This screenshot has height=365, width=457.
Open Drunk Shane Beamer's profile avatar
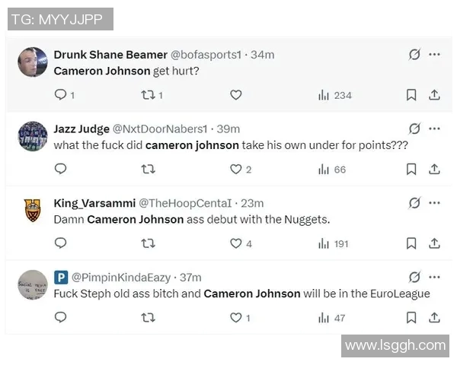click(x=33, y=62)
